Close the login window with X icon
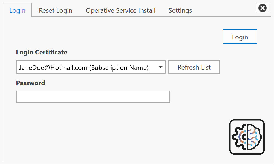Screen dimensions: 275x165 click(263, 8)
